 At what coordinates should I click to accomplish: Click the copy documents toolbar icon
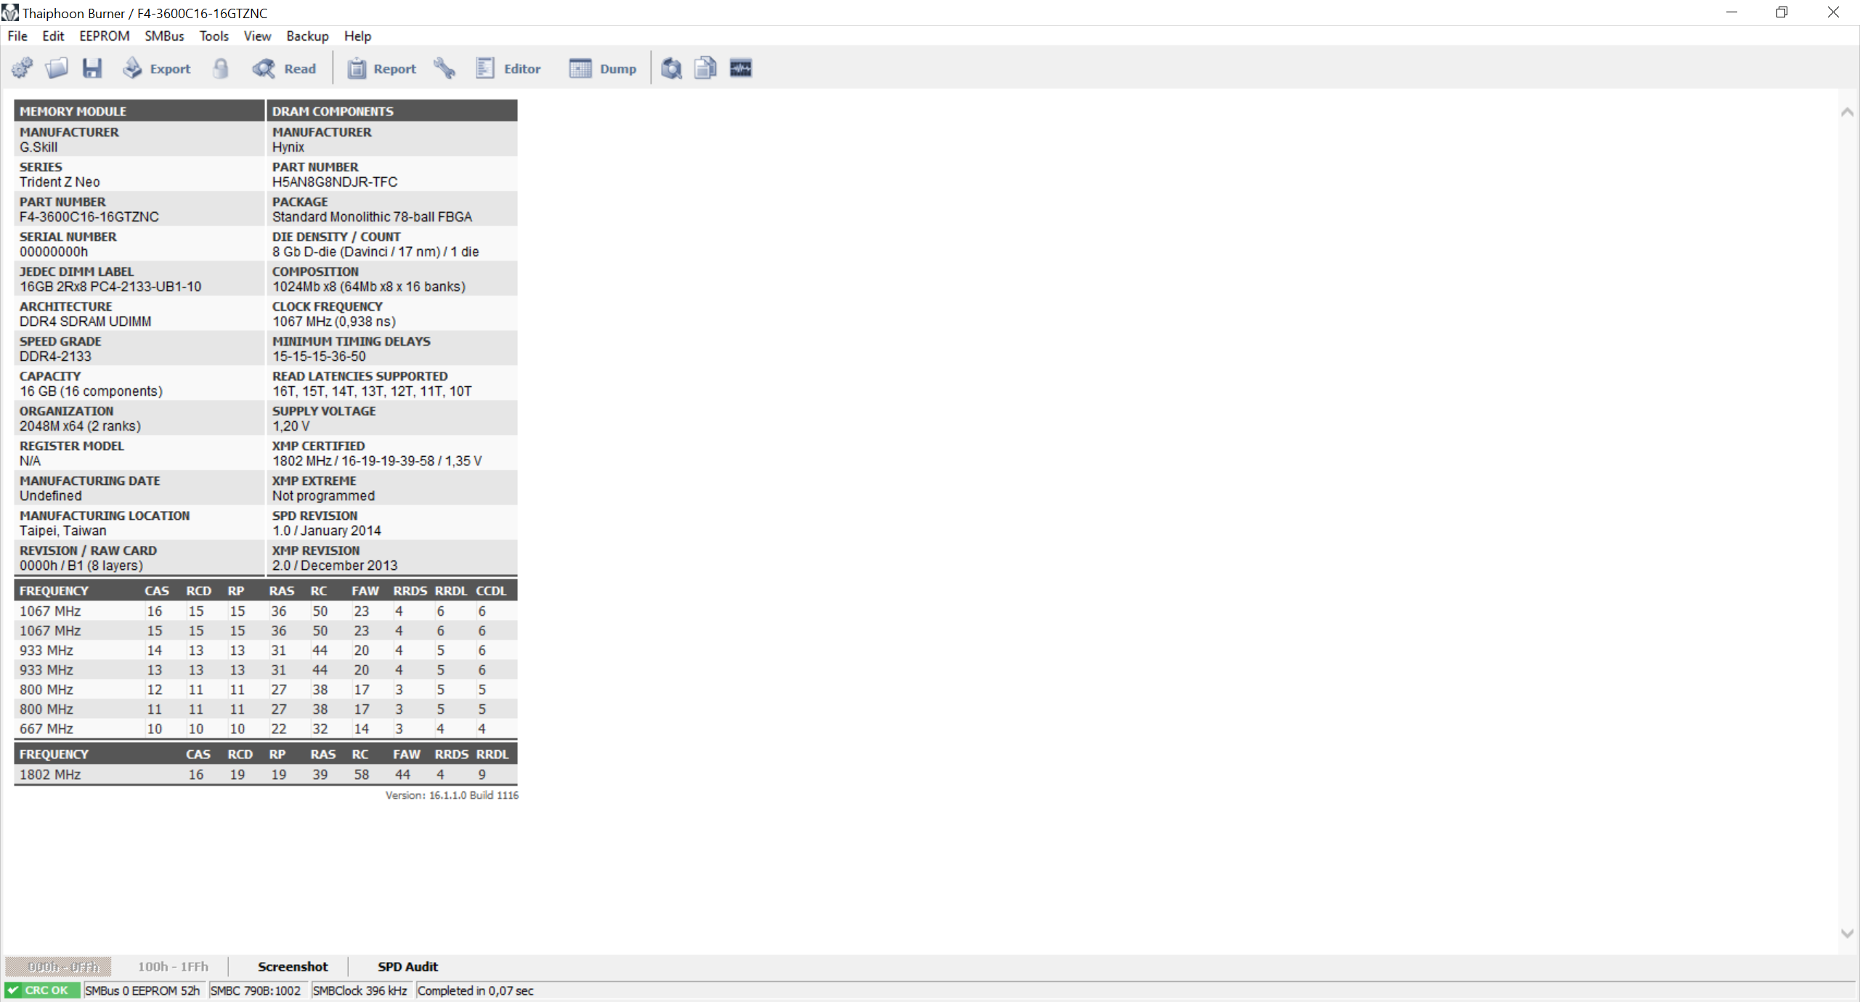pyautogui.click(x=705, y=68)
